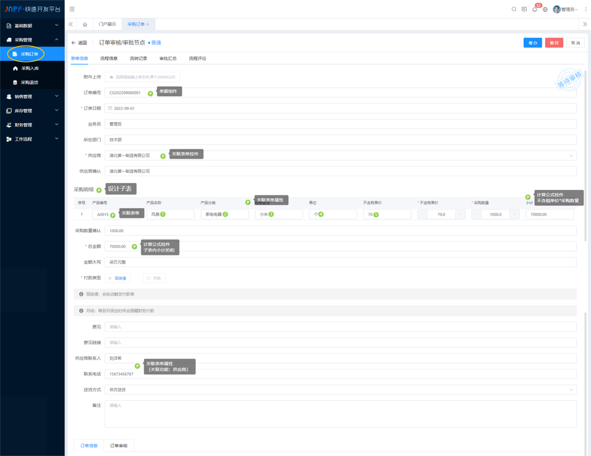Open the vertical three-dot more menu
Viewport: 591px width, 456px height.
click(x=586, y=9)
